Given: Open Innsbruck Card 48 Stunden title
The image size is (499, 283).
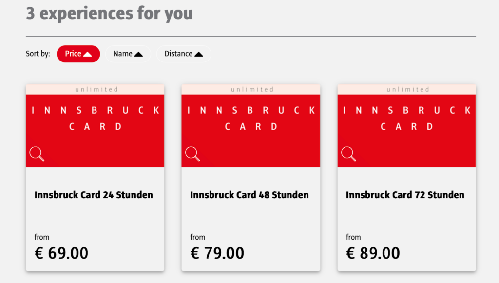Looking at the screenshot, I should coord(249,195).
